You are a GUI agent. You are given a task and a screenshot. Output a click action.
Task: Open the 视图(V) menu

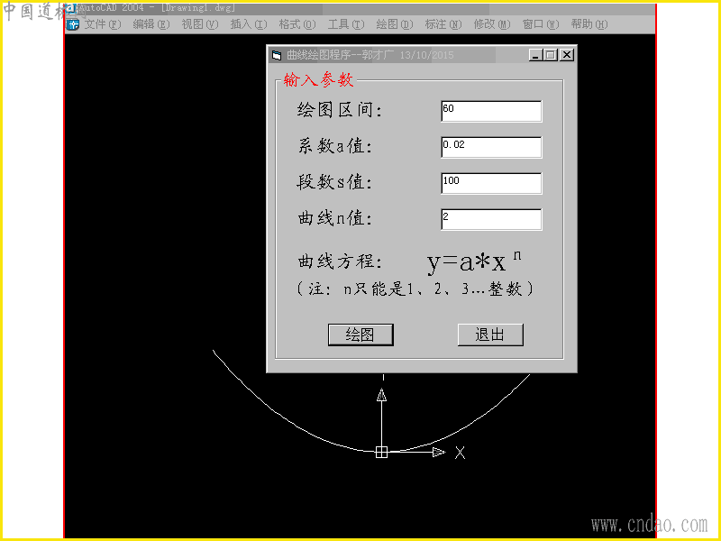coord(200,24)
